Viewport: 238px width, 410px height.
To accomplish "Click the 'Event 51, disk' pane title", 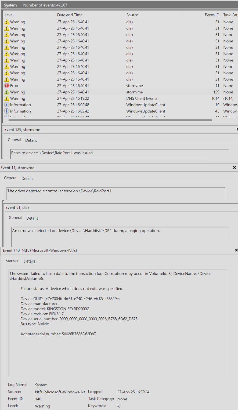I will (17, 207).
